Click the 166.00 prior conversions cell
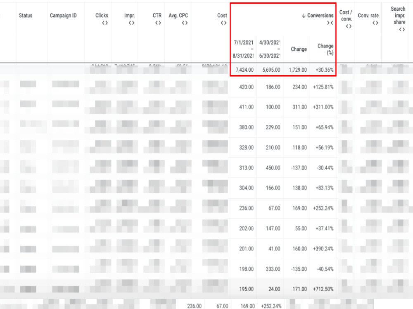The height and width of the screenshot is (309, 413). click(x=273, y=188)
